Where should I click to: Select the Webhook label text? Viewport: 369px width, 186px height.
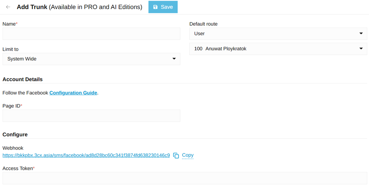[x=13, y=148]
